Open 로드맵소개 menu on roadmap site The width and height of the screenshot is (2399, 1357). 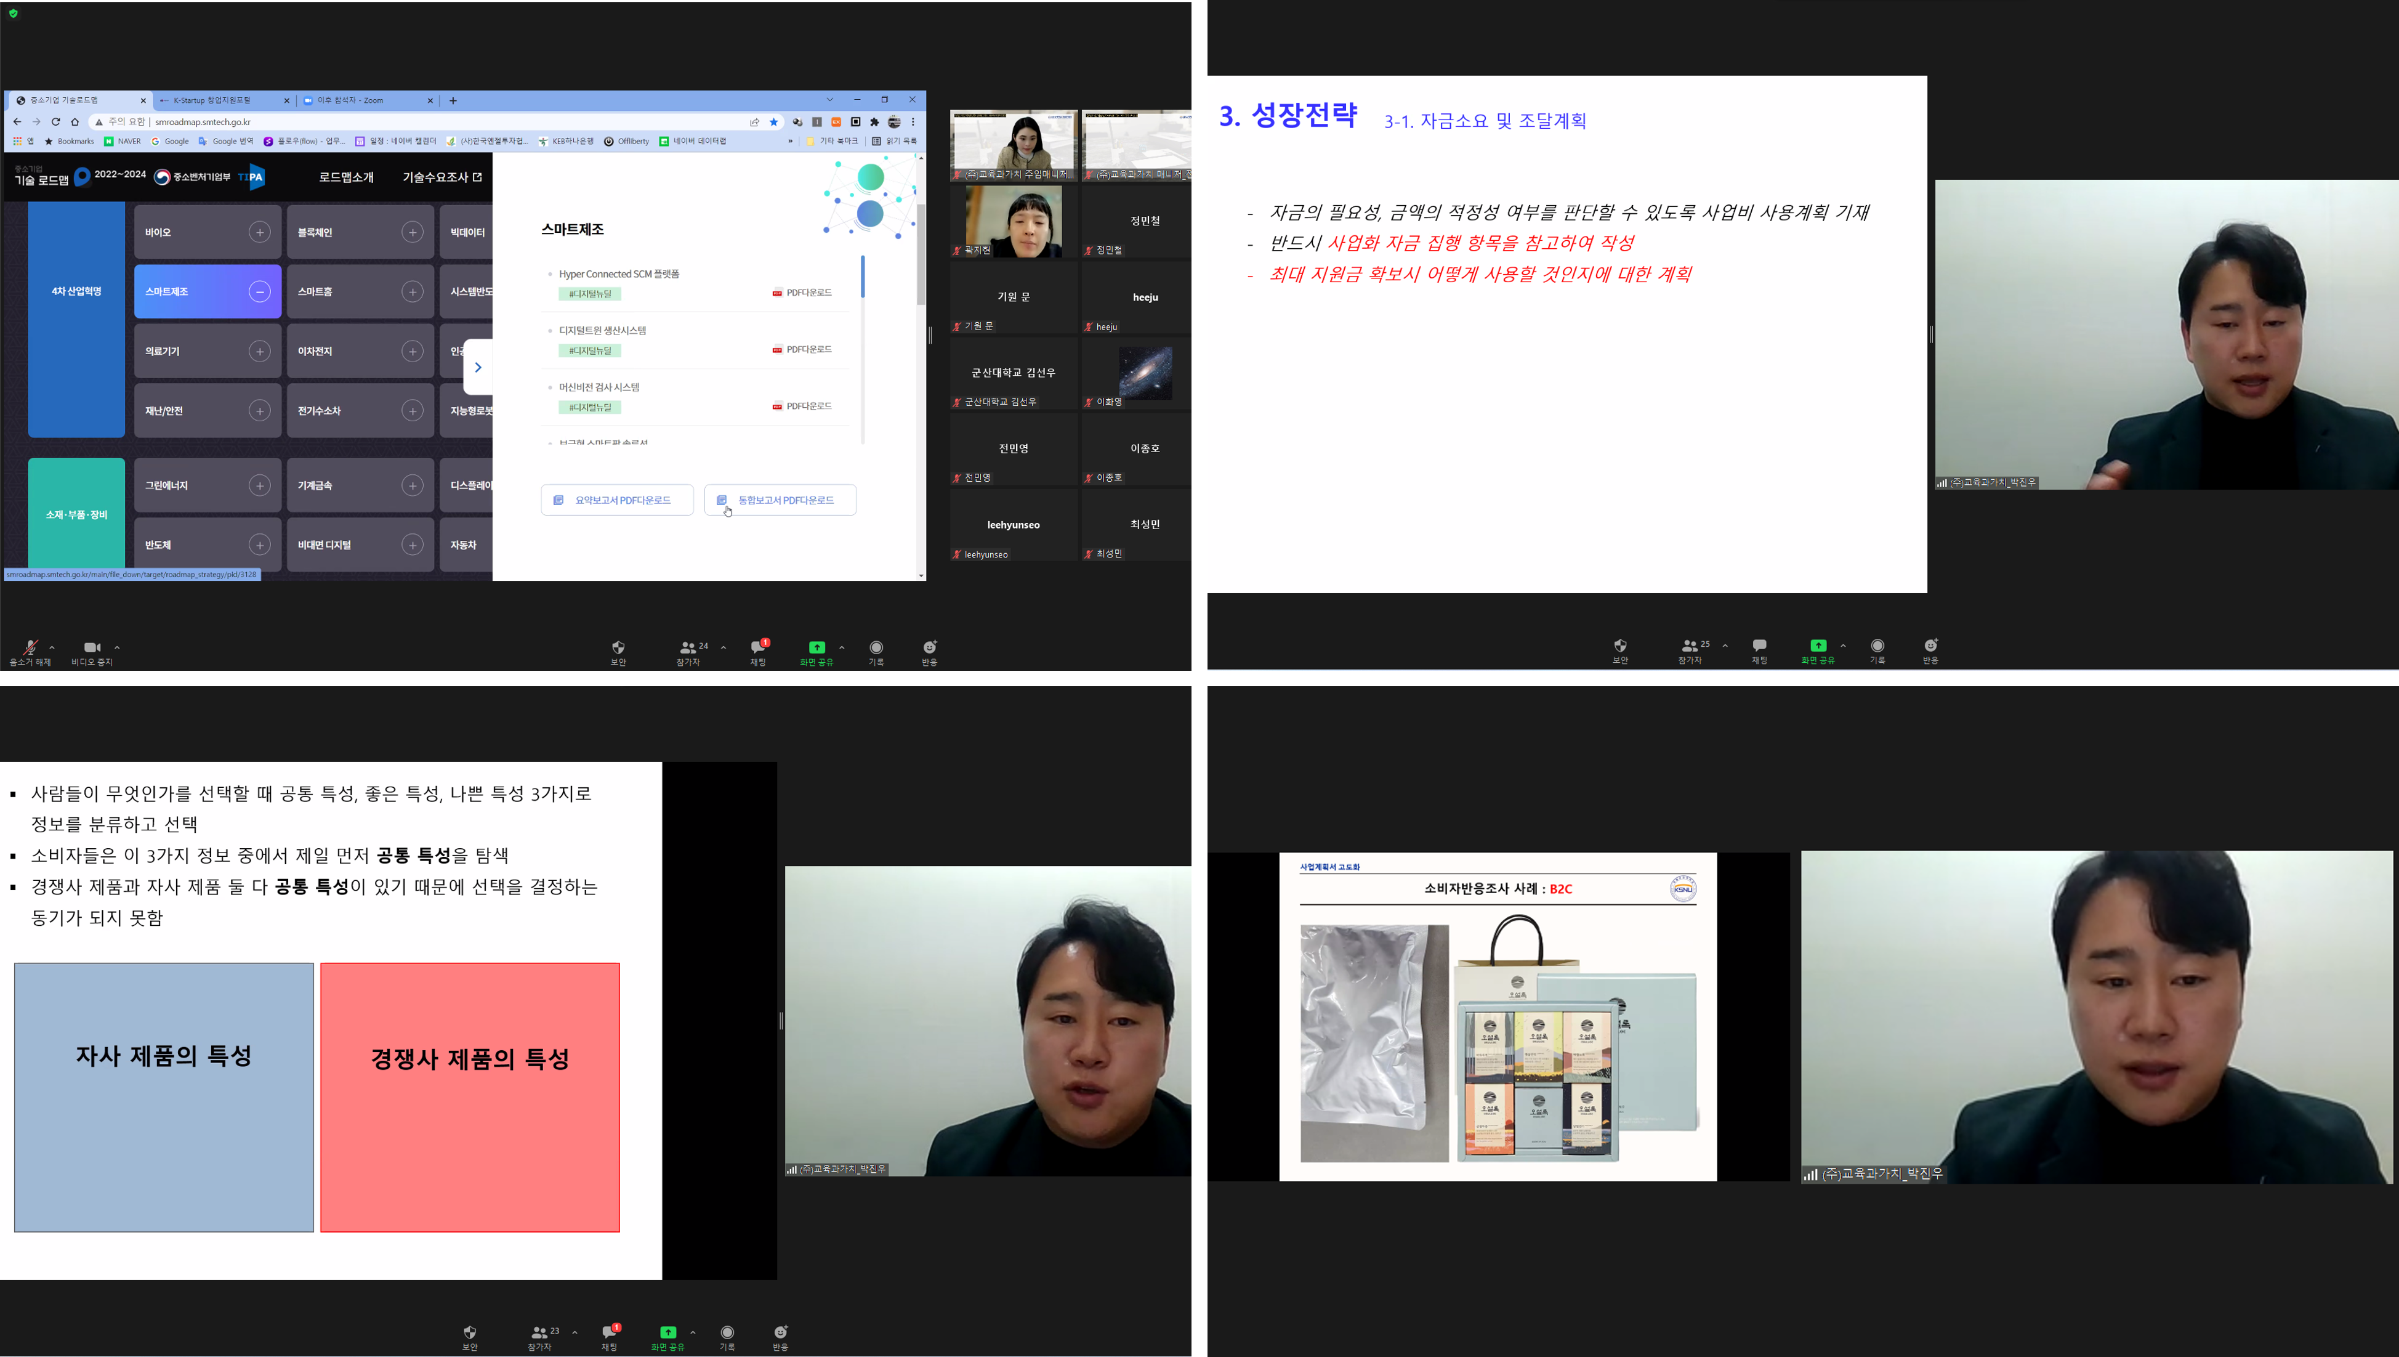tap(347, 177)
